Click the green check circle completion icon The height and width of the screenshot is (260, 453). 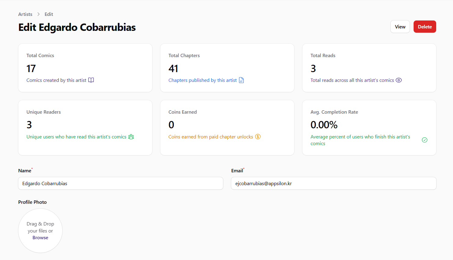click(424, 140)
